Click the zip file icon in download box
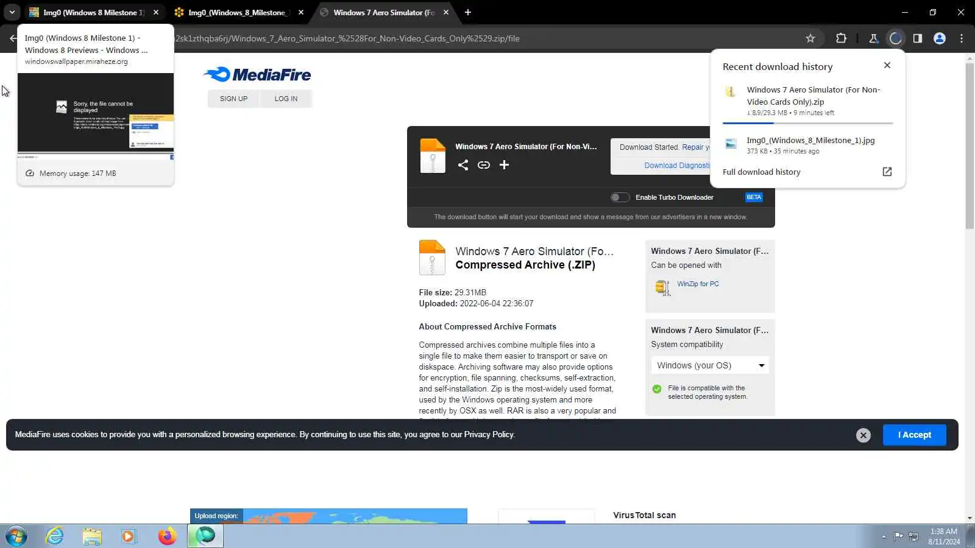The image size is (975, 548). [433, 156]
